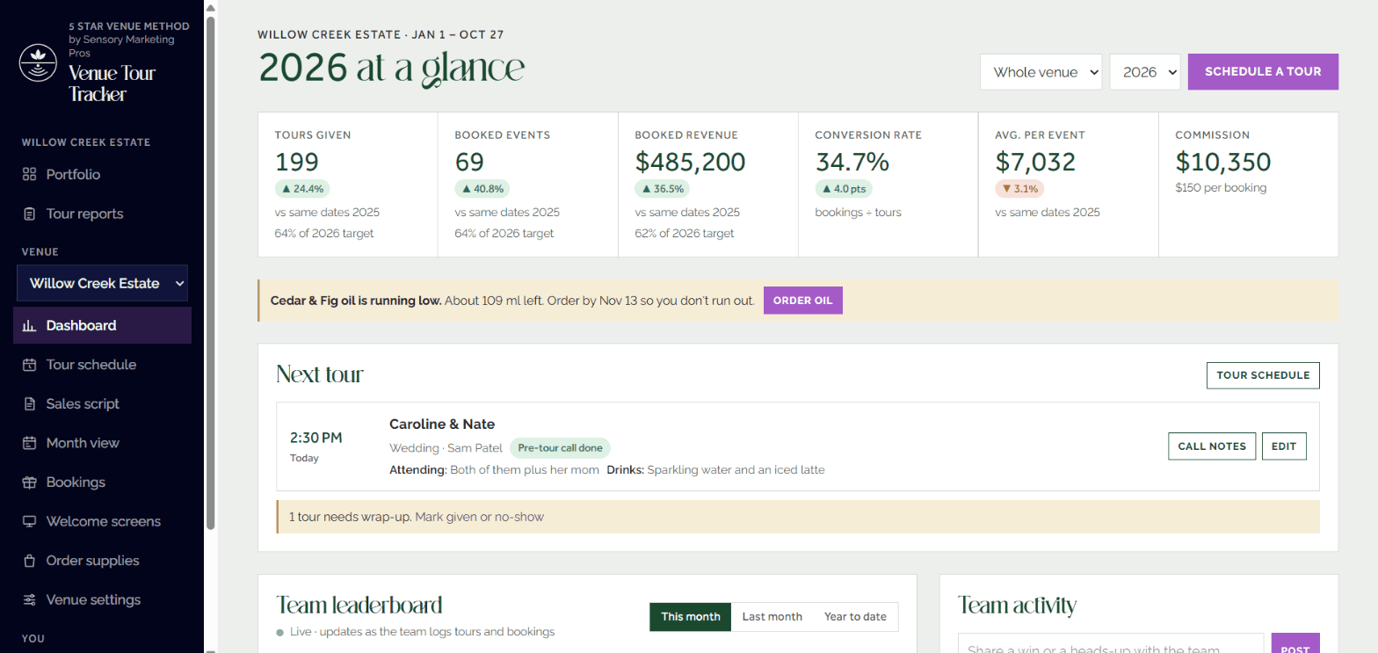Click the 2:30 PM tour time

pyautogui.click(x=316, y=438)
